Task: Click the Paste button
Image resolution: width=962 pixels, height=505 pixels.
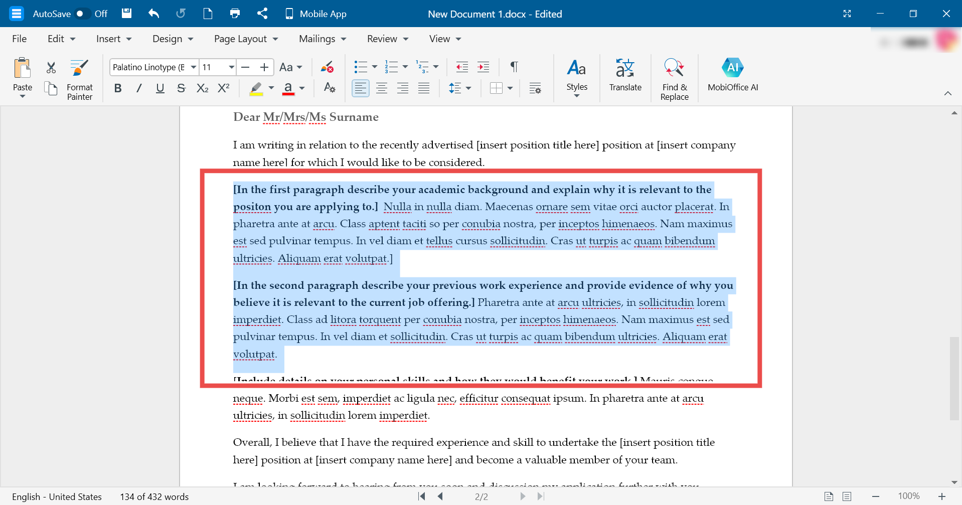Action: (23, 74)
